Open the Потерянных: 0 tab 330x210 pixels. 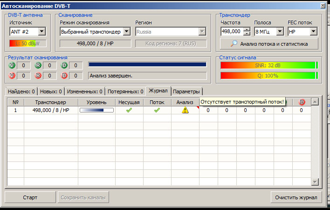(125, 91)
